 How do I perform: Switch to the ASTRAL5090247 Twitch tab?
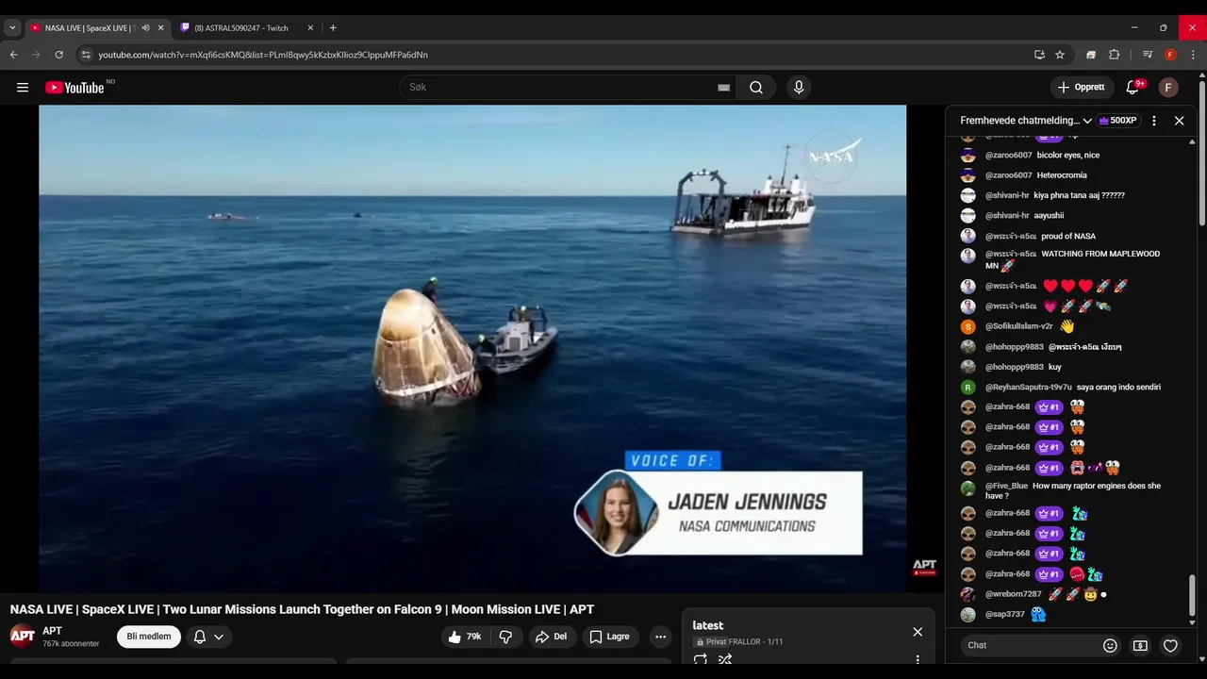[x=240, y=28]
